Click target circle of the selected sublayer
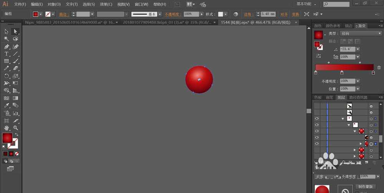Screen dimensions: 384x193 pos(371,144)
